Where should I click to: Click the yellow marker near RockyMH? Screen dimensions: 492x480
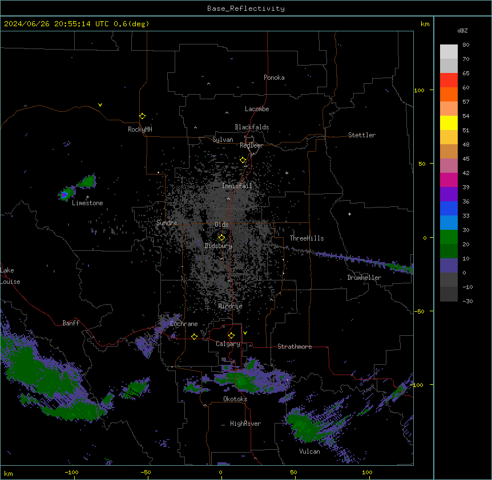tap(143, 116)
